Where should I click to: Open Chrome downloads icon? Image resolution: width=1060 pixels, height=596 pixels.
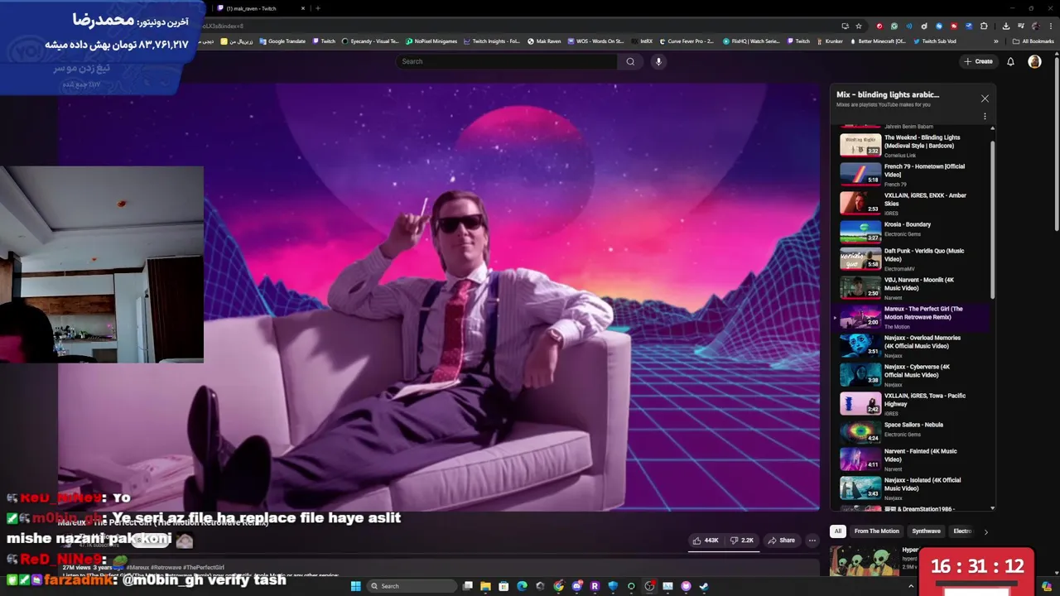pos(1005,26)
